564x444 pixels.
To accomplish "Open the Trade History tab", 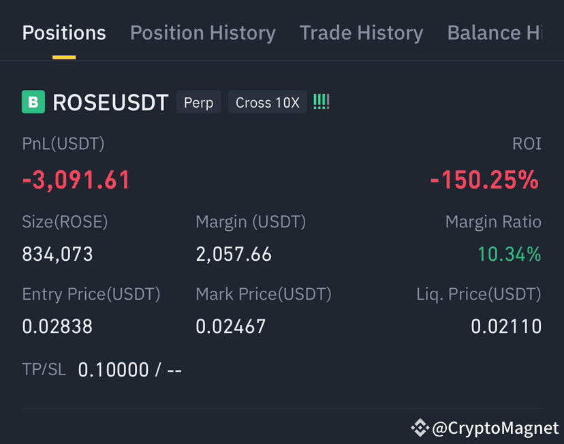I will click(x=361, y=32).
